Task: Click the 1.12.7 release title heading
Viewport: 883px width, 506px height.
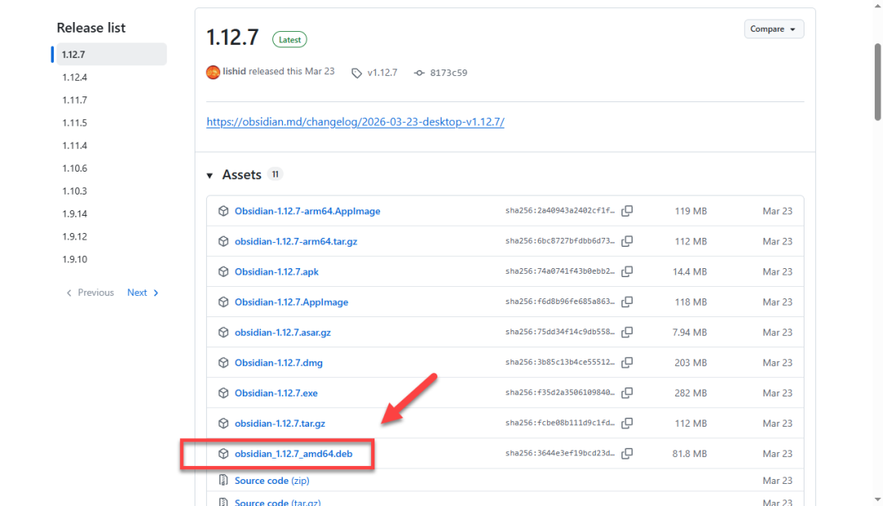Action: coord(232,38)
